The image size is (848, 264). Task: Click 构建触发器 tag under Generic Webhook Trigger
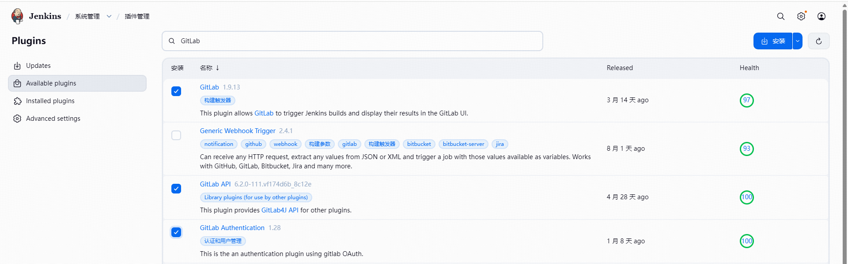(x=382, y=144)
